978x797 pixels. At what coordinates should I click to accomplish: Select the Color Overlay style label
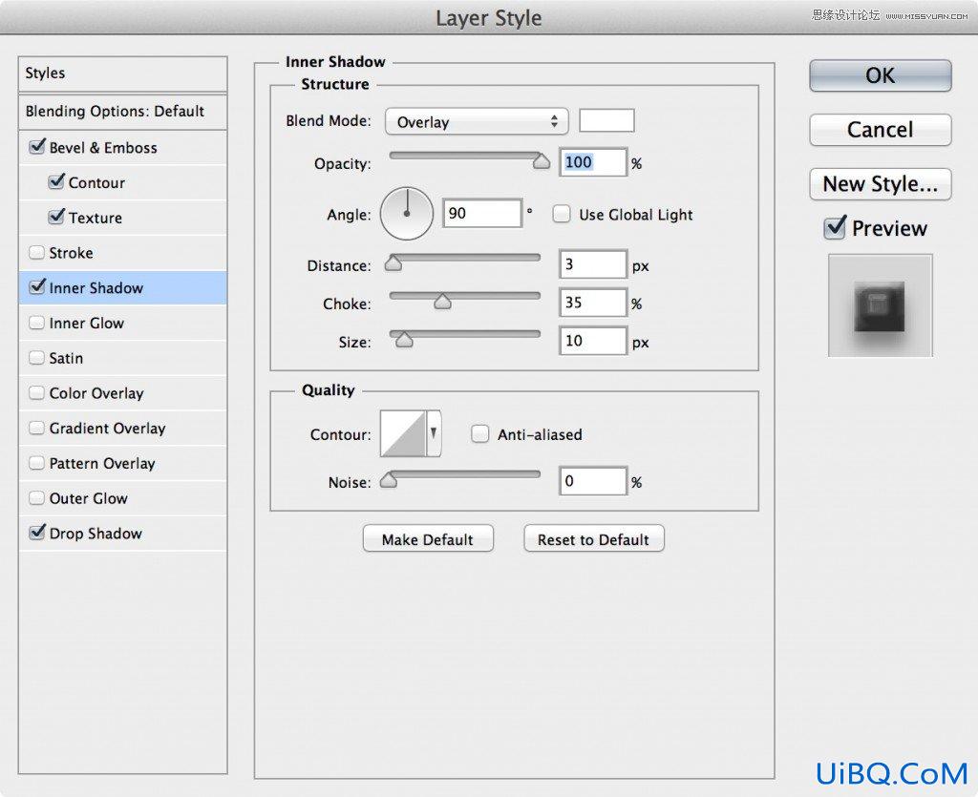(x=96, y=393)
